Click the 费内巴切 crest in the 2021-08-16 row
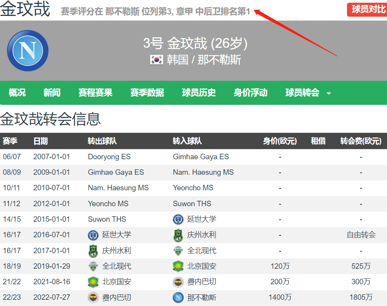Image resolution: width=387 pixels, height=306 pixels. click(178, 282)
